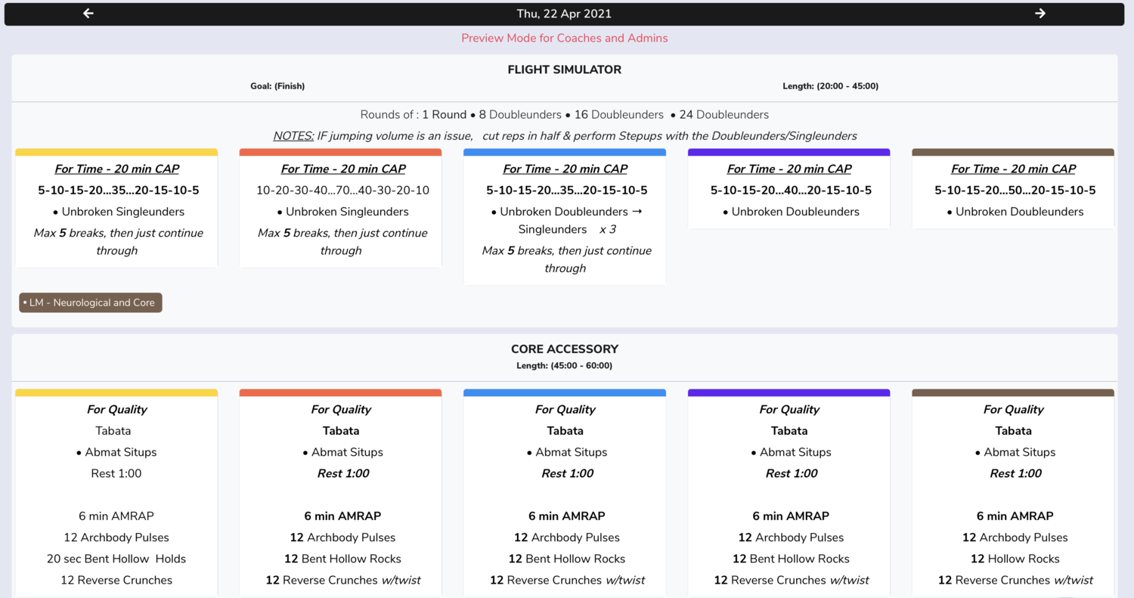Click 12 Bent Hollow Rocks in purple card
Screen dimensions: 1134x598
click(x=791, y=559)
